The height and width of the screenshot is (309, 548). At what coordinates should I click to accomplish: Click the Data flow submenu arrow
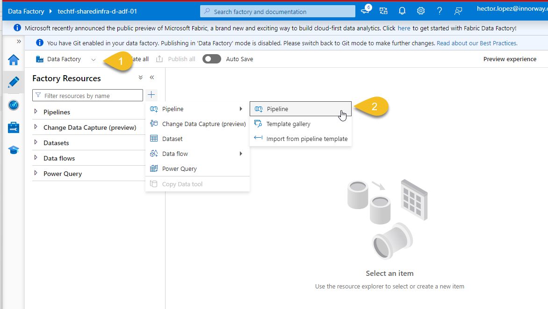click(241, 154)
